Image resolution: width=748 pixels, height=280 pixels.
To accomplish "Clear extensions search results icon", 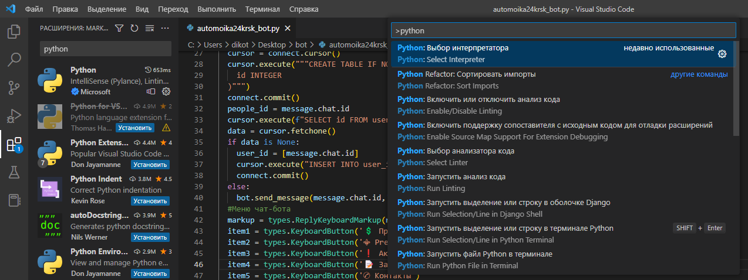I will click(150, 28).
